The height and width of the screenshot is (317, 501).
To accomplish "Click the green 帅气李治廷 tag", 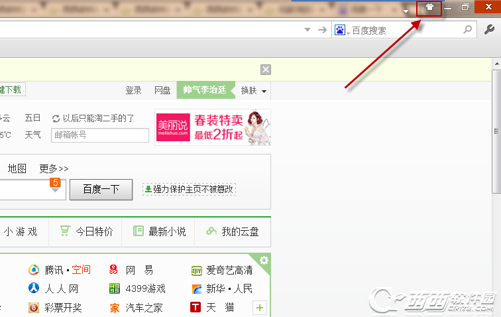I will (x=205, y=90).
